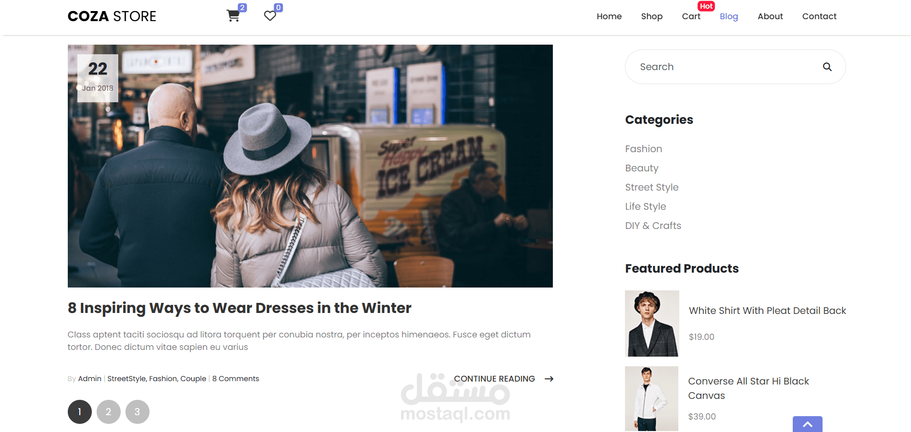This screenshot has width=911, height=432.
Task: Go to the Home menu
Action: point(609,16)
